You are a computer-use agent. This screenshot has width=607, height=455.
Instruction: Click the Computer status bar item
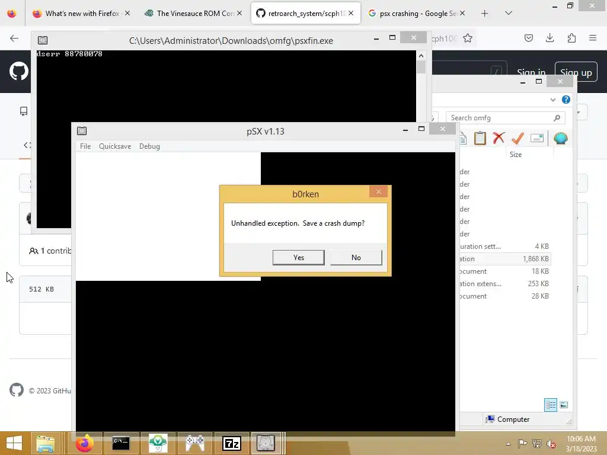click(508, 419)
